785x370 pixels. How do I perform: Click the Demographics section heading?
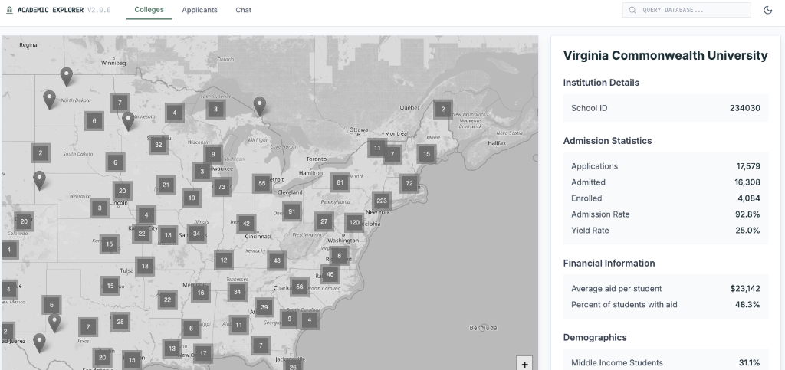(x=595, y=338)
